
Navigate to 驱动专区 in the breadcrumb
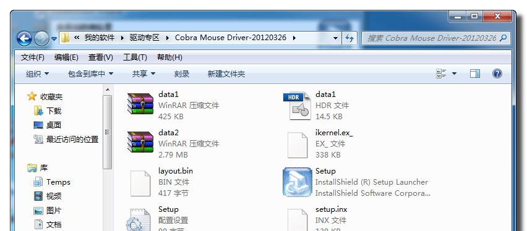[145, 38]
